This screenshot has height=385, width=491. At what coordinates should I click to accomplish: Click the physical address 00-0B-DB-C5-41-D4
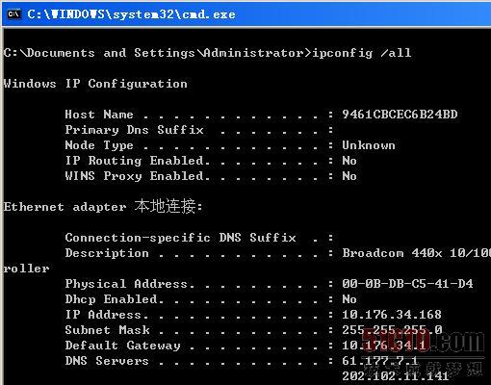[x=407, y=284]
